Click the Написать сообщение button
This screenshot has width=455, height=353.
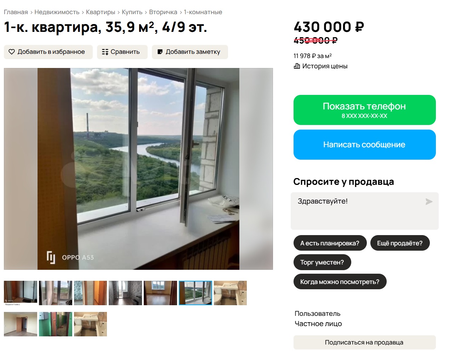[364, 144]
